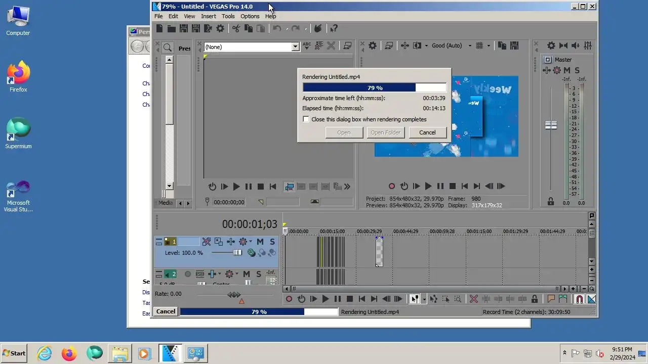Click the Insert Marker icon
Viewport: 648px width, 364px height.
click(x=551, y=299)
